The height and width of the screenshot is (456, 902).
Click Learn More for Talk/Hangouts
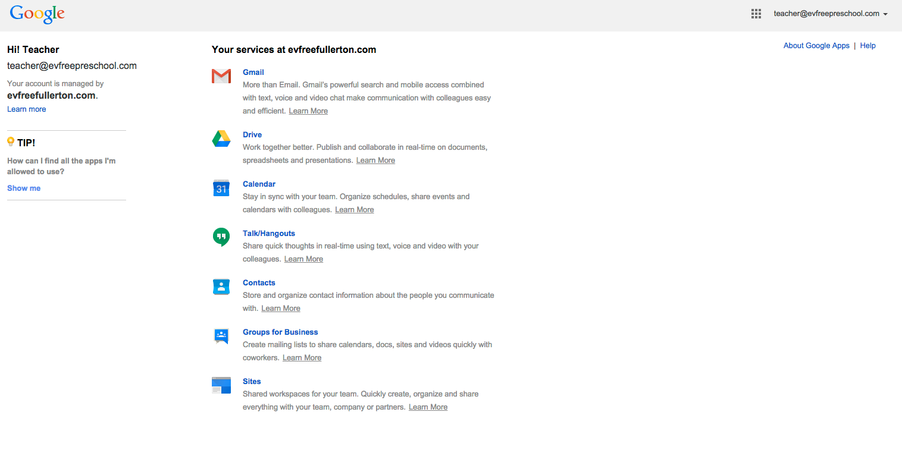(x=303, y=259)
